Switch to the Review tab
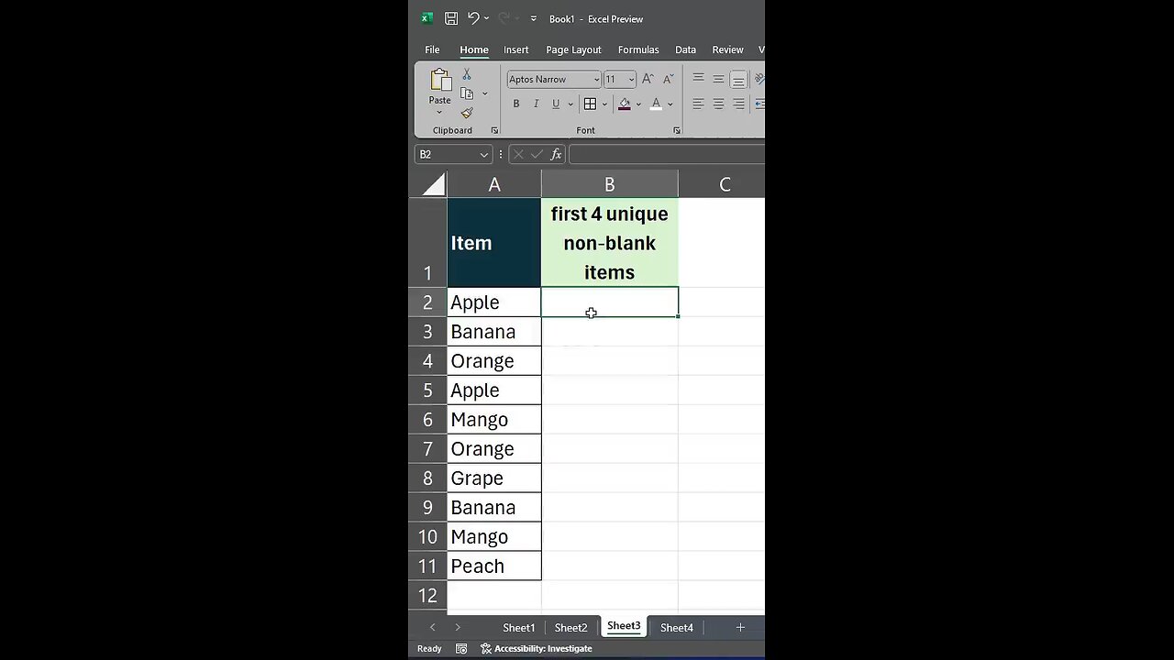 click(x=727, y=49)
